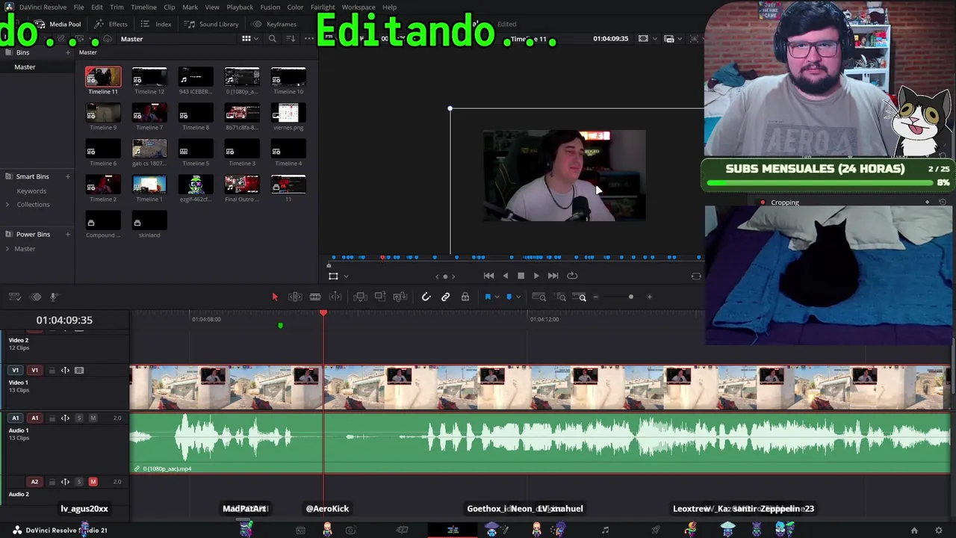Open the media pool three-dot options menu
The image size is (956, 538).
click(308, 39)
